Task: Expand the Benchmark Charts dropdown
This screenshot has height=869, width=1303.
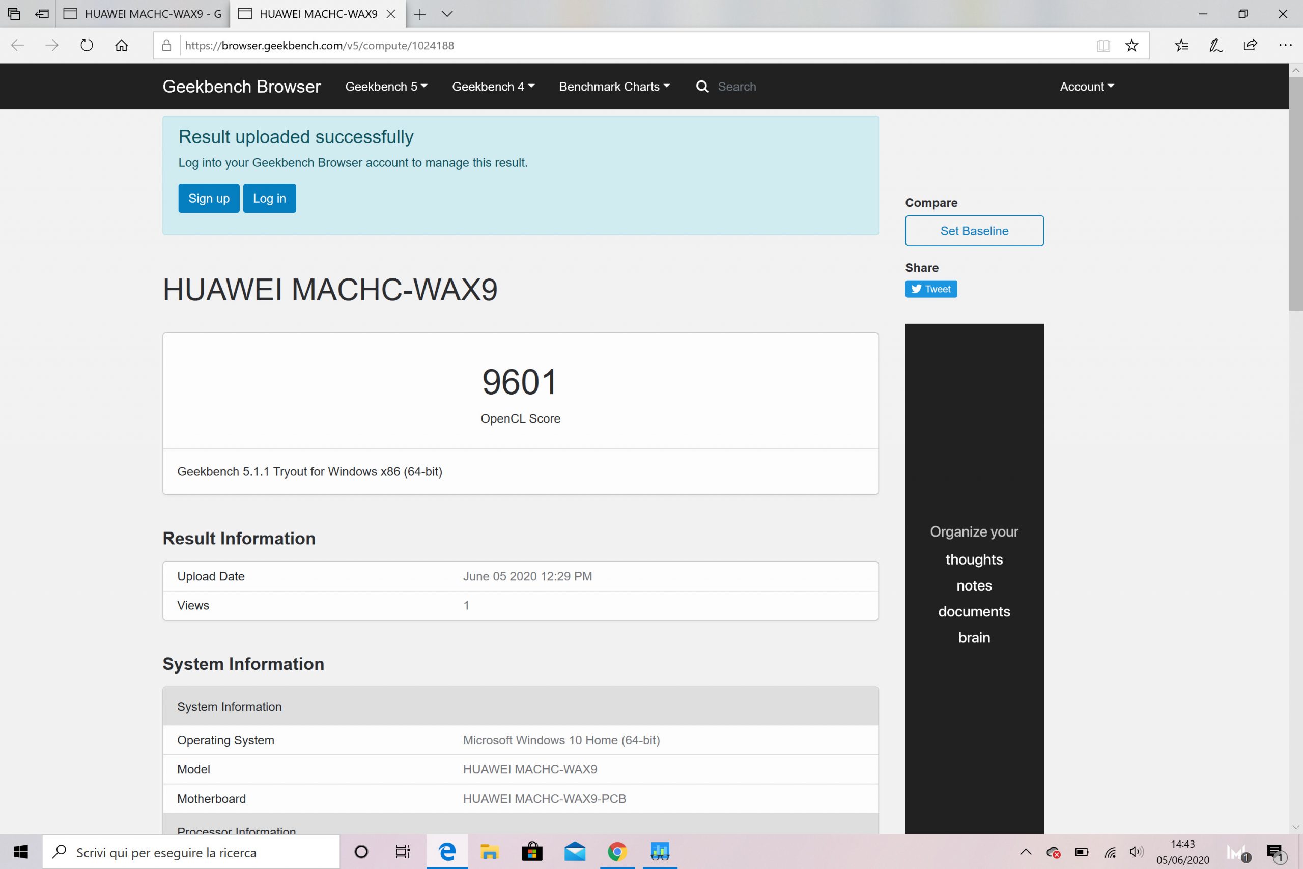Action: tap(614, 87)
